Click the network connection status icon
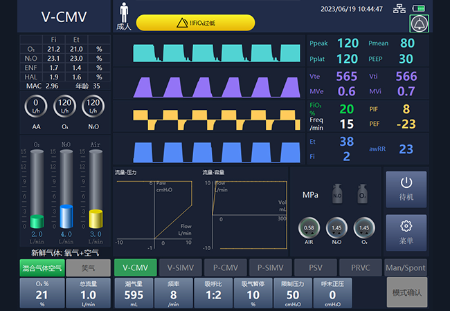 point(399,9)
